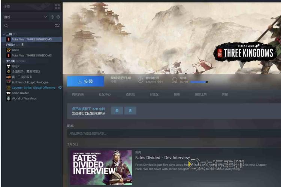Click the blue 安装 install button
This screenshot has width=281, height=187.
[85, 82]
